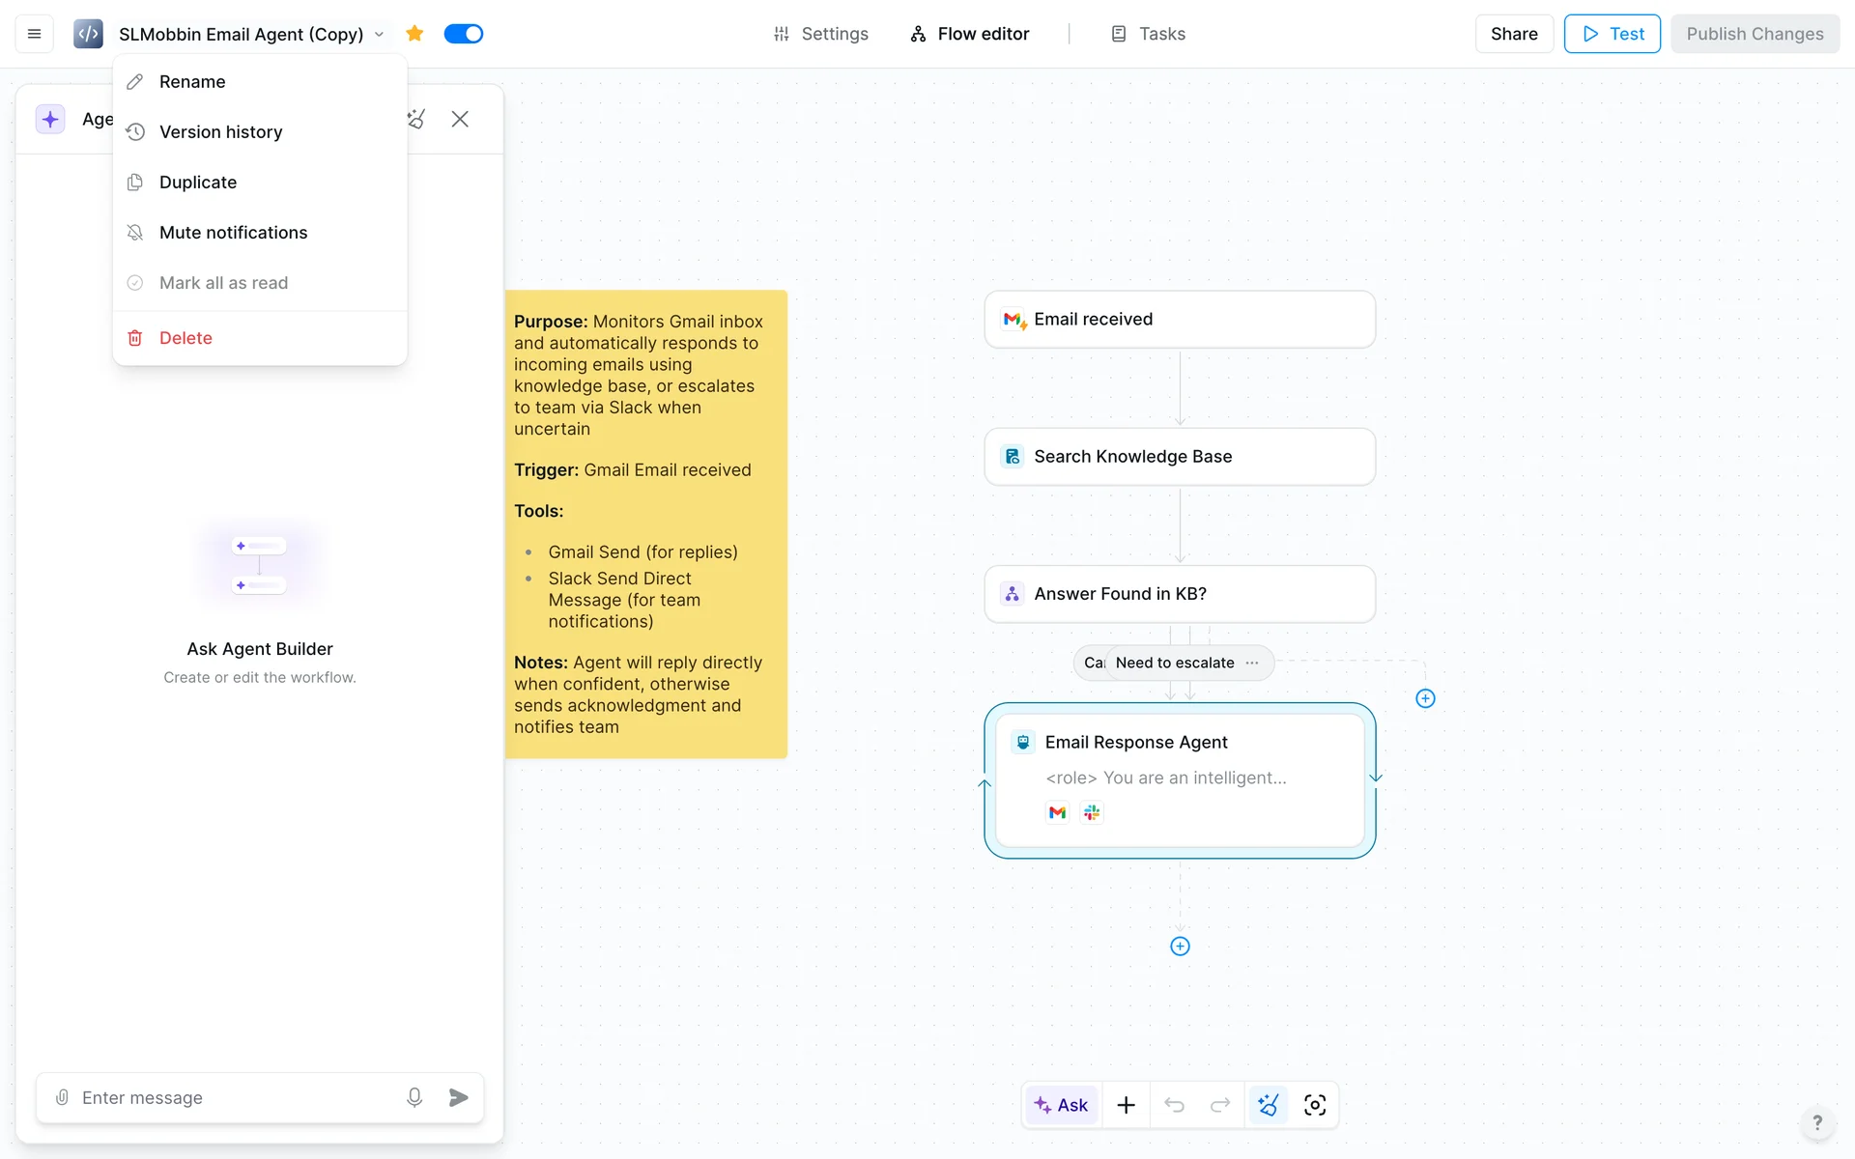Click the microphone voice input icon

click(414, 1097)
